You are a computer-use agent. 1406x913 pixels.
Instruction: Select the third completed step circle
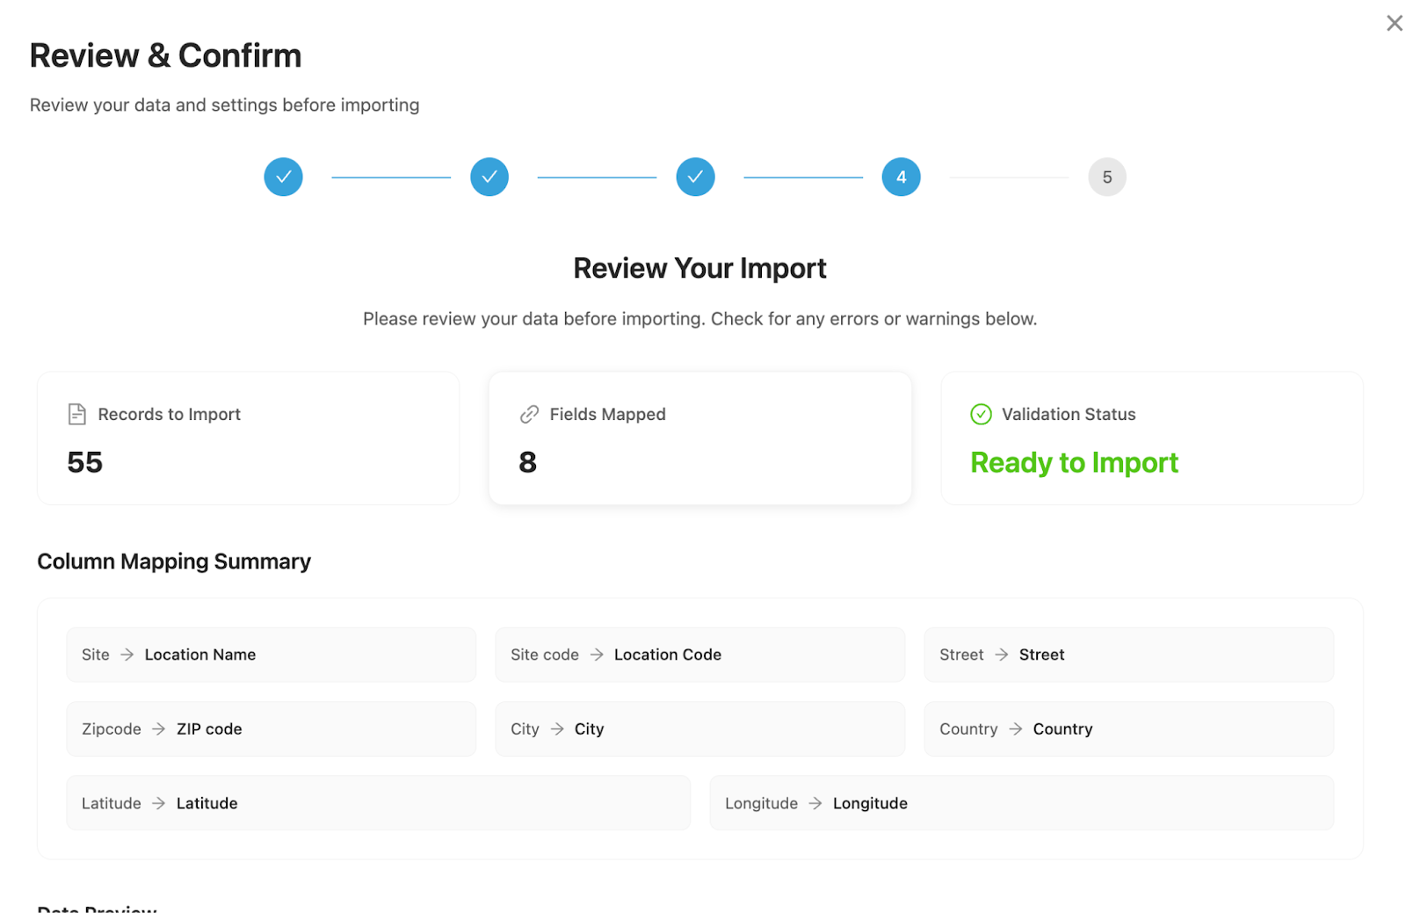point(695,178)
